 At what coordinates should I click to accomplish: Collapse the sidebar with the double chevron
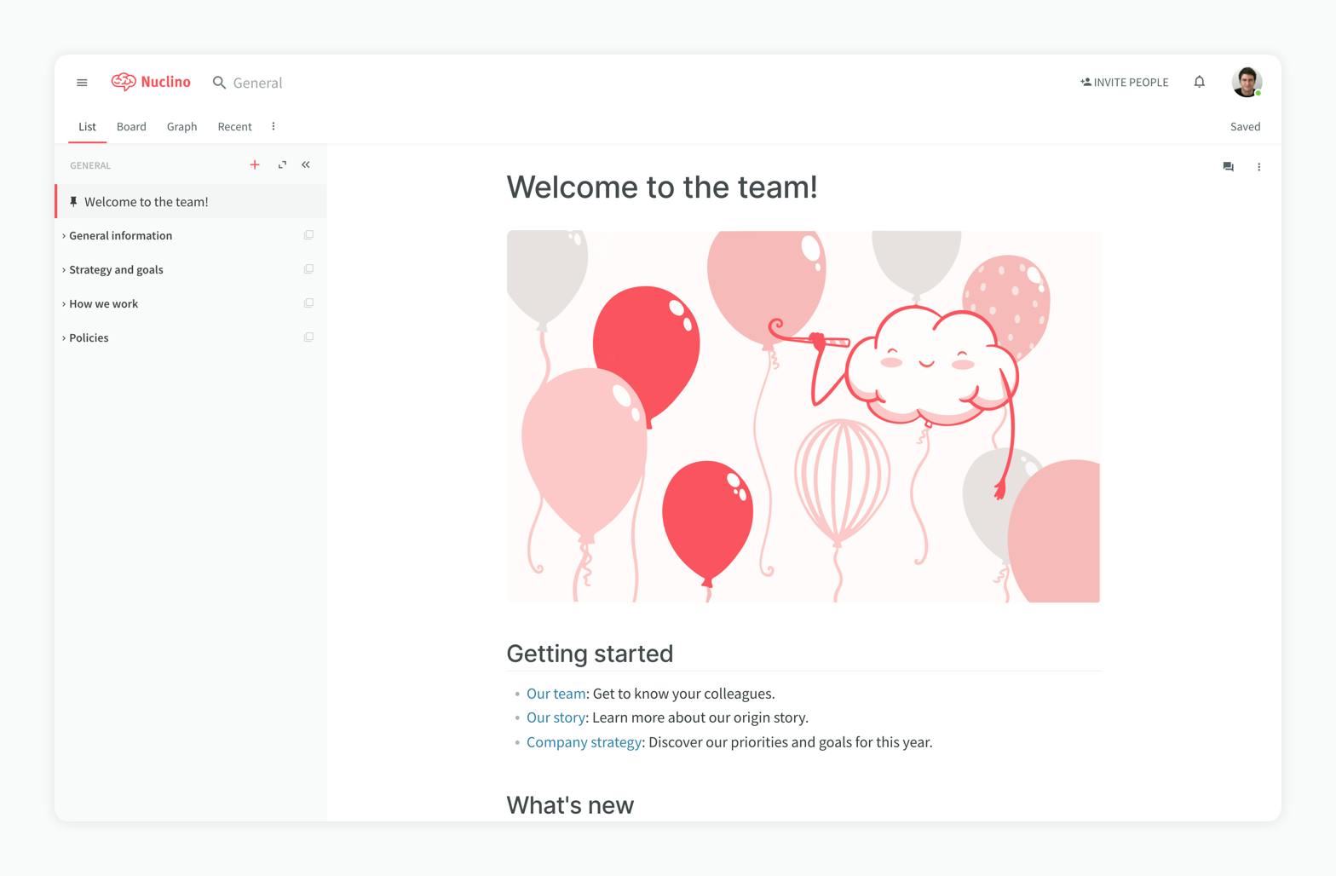point(306,164)
